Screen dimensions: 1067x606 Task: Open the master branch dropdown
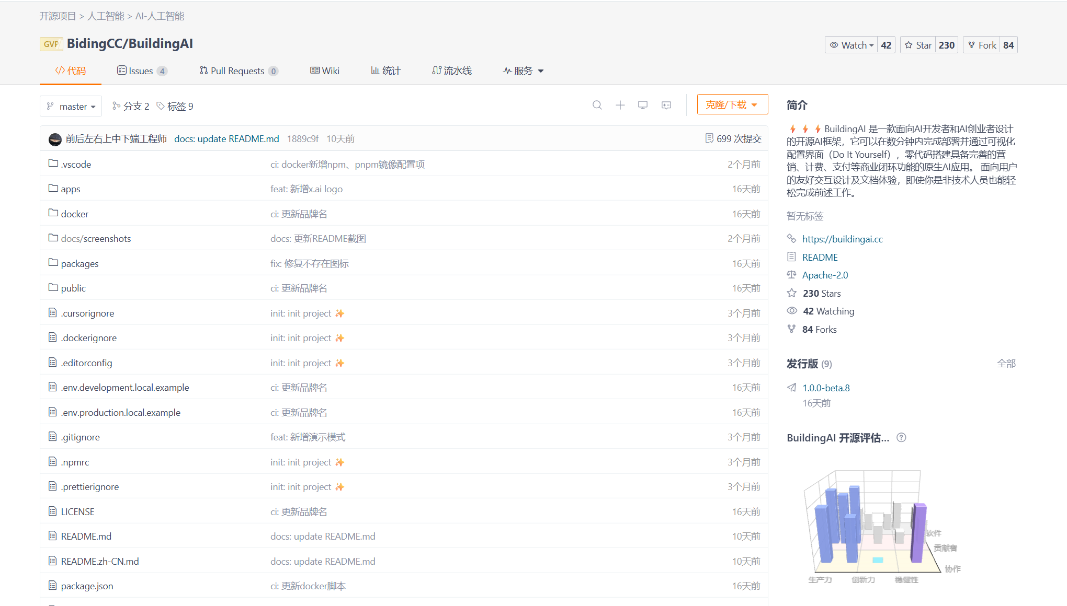click(71, 106)
